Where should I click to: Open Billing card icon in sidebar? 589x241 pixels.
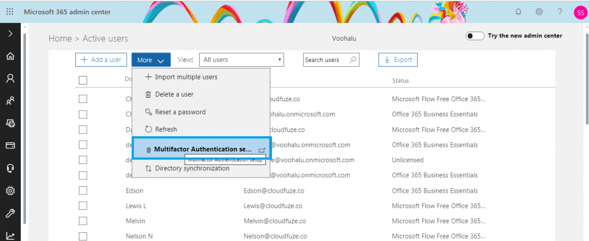(x=10, y=146)
